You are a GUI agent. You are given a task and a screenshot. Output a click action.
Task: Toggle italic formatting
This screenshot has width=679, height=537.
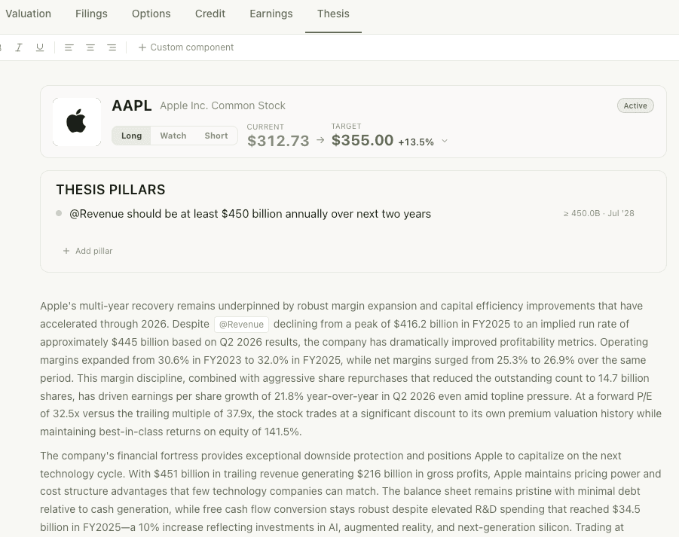[19, 47]
